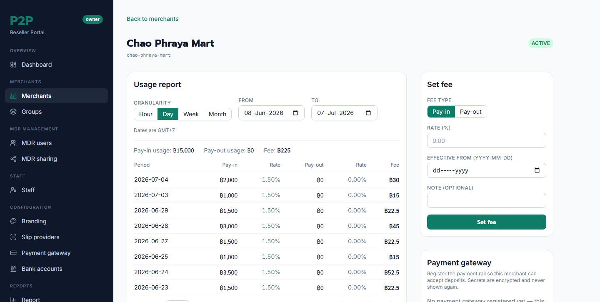Open MDR sharing section
Screen dimensions: 600x302
(56, 159)
